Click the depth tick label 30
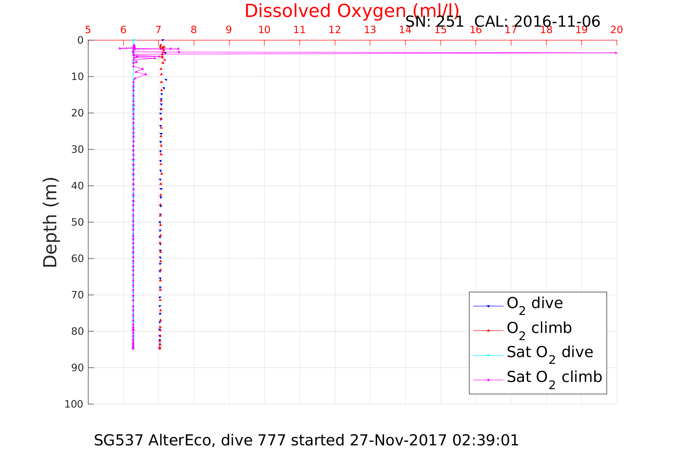This screenshot has height=454, width=682. coord(78,150)
